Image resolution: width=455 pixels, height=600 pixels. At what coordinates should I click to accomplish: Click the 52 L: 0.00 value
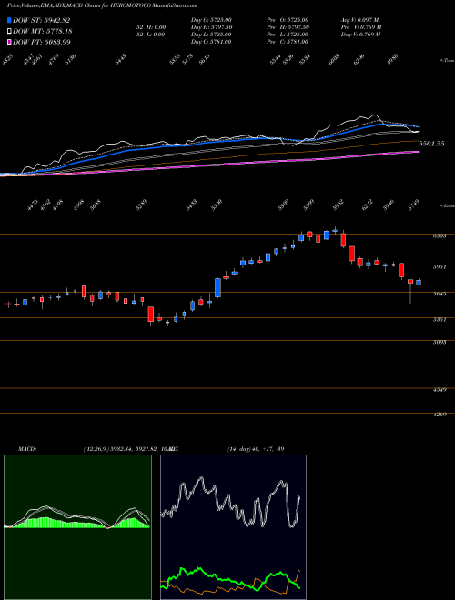(152, 35)
